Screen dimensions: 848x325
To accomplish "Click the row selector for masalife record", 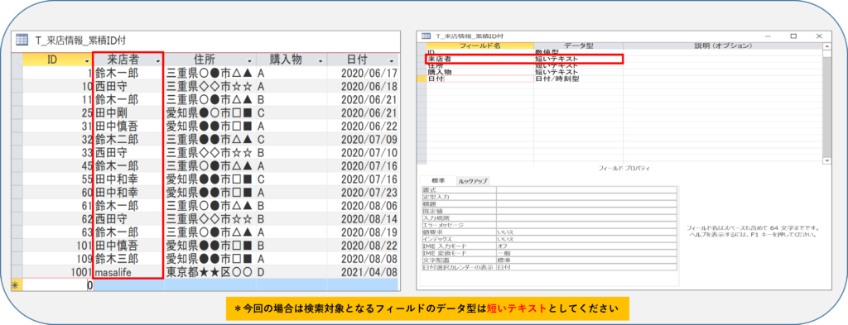I will [x=17, y=271].
